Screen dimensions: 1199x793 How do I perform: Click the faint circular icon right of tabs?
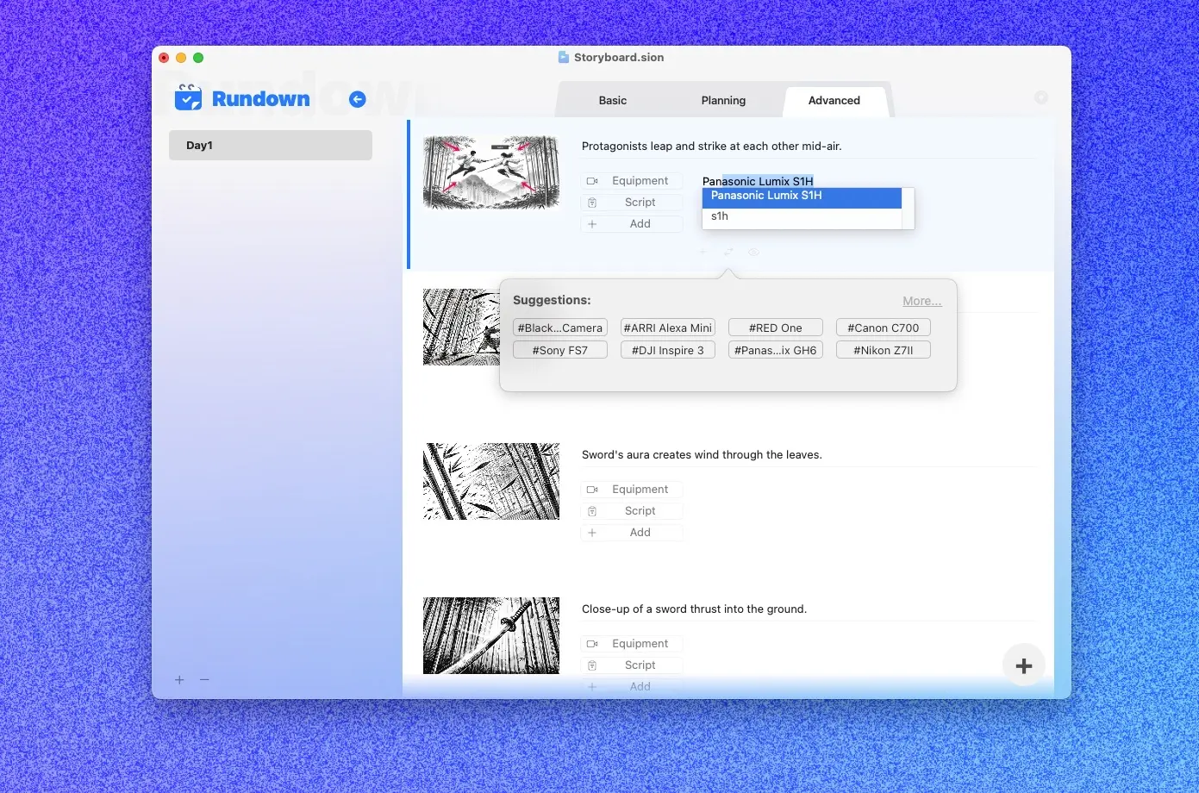click(x=1040, y=98)
